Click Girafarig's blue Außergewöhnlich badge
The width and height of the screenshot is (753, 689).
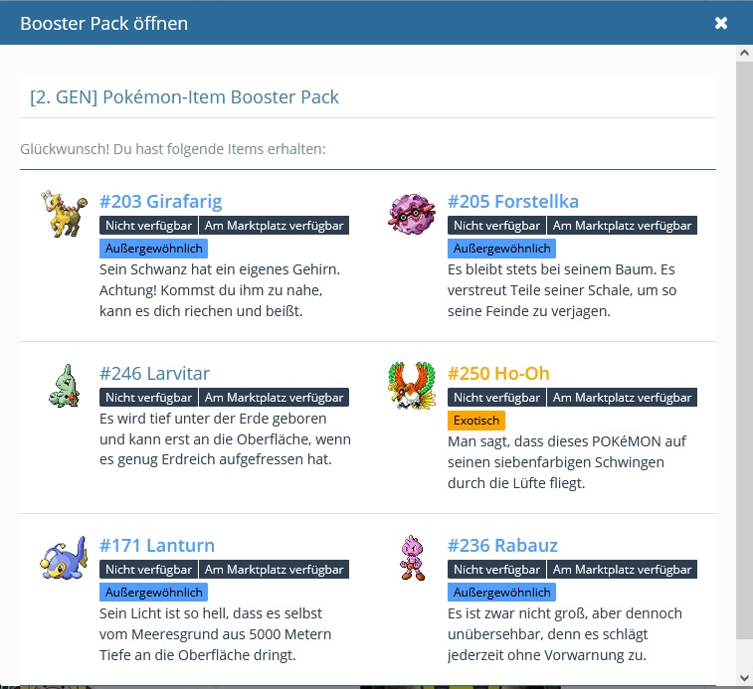[x=153, y=249]
